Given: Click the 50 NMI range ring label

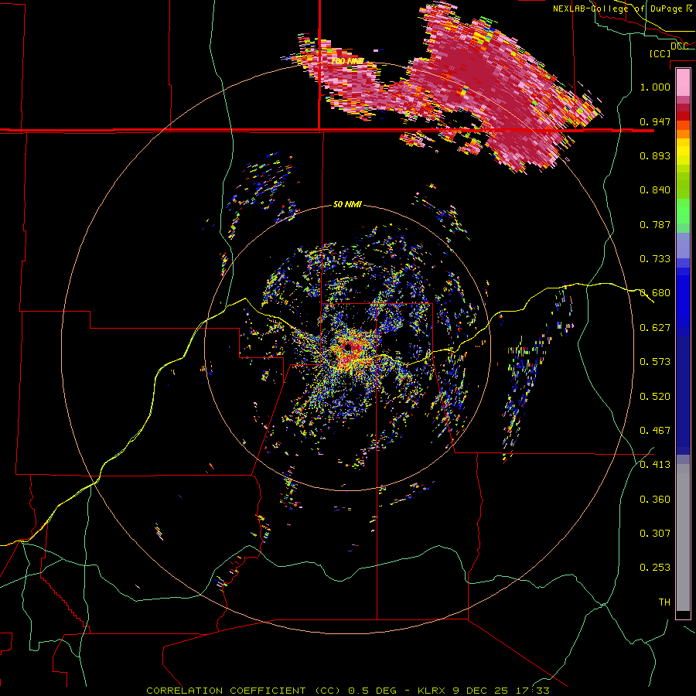Looking at the screenshot, I should [347, 205].
